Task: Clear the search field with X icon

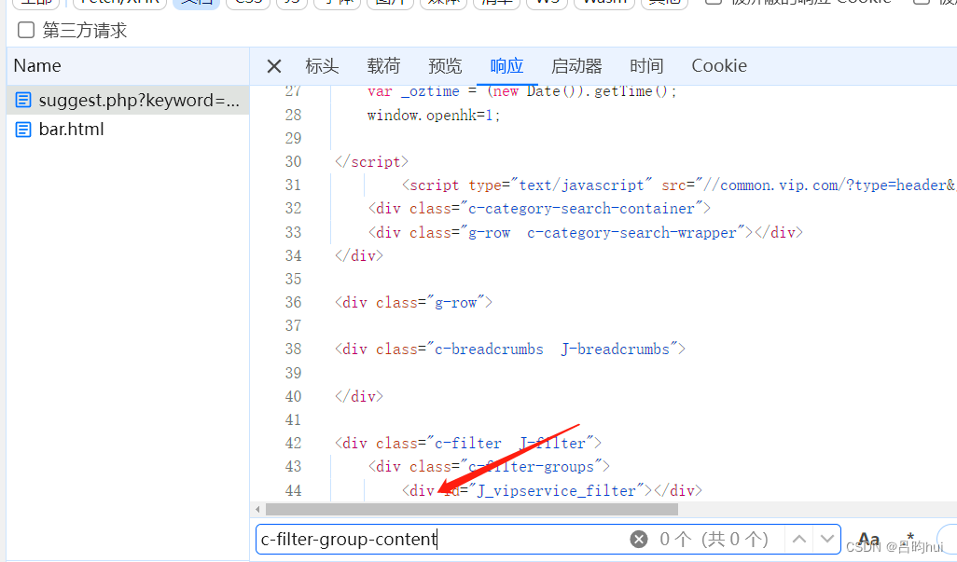Action: click(x=638, y=539)
